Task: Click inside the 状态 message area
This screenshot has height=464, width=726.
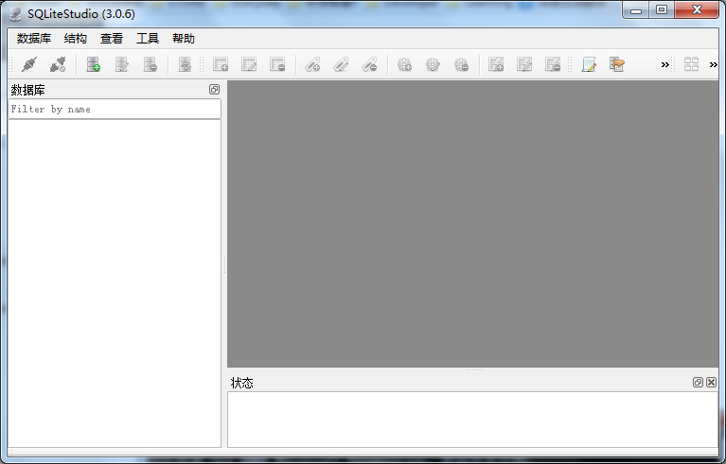Action: (x=472, y=420)
